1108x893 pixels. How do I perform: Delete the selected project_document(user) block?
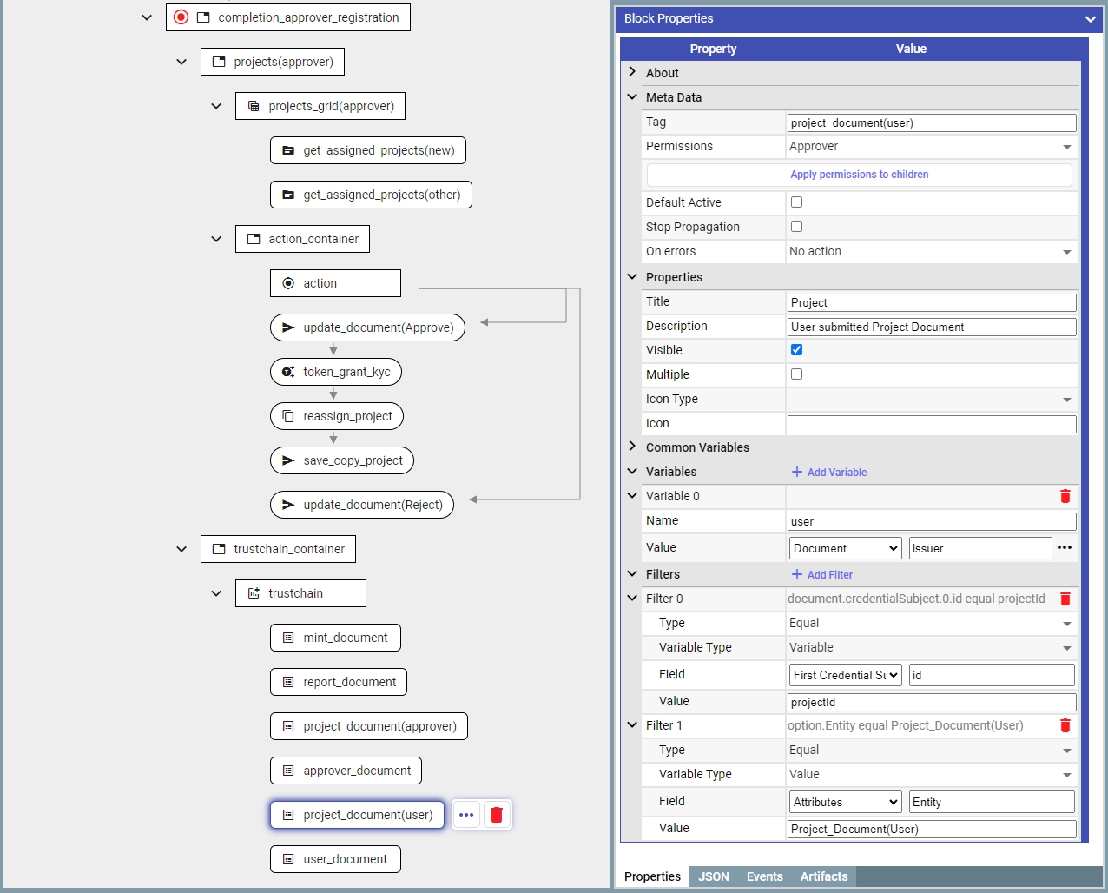497,815
